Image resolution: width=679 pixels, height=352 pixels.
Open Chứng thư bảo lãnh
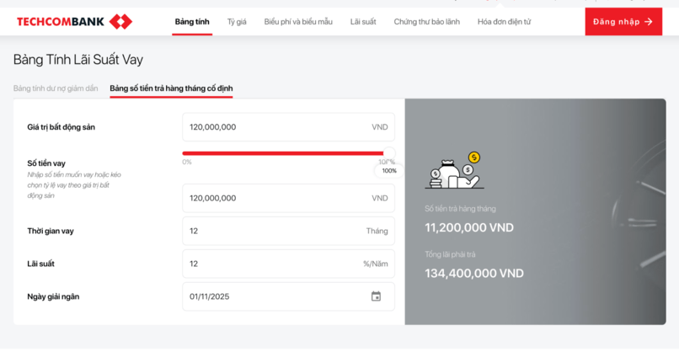coord(426,22)
